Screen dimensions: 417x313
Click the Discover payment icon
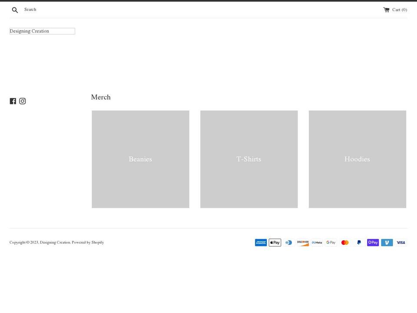tap(303, 242)
